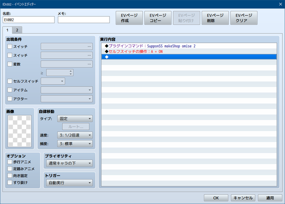Image resolution: width=285 pixels, height=204 pixels.
Task: Select the プラグインコマンド SupponSS makeShop line
Action: (x=189, y=46)
